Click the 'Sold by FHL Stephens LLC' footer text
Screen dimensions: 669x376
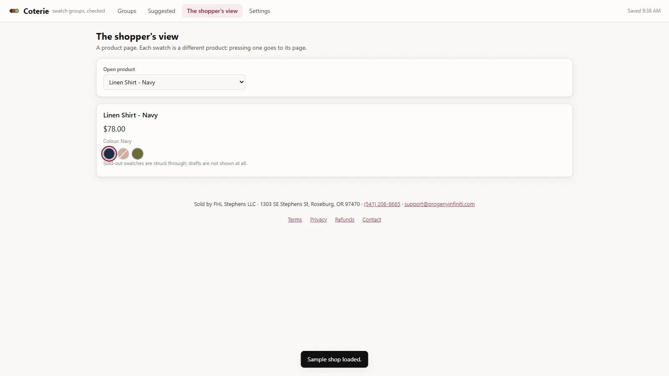tap(225, 204)
